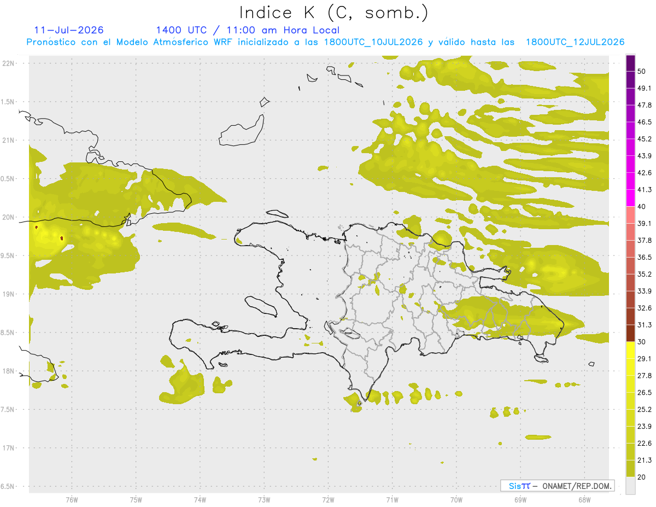
Task: Click the colorbar value "40"
Action: click(x=643, y=207)
